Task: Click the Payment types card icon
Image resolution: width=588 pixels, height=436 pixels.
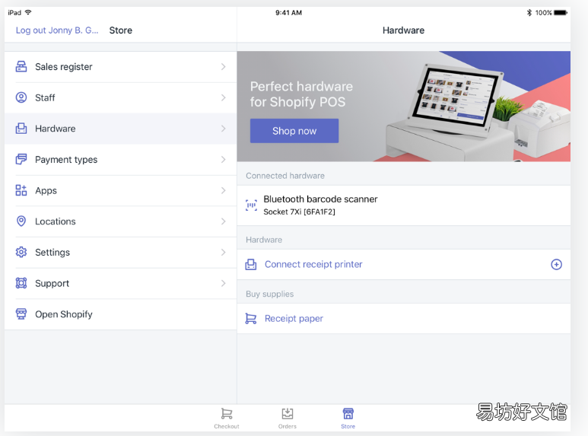Action: click(21, 160)
